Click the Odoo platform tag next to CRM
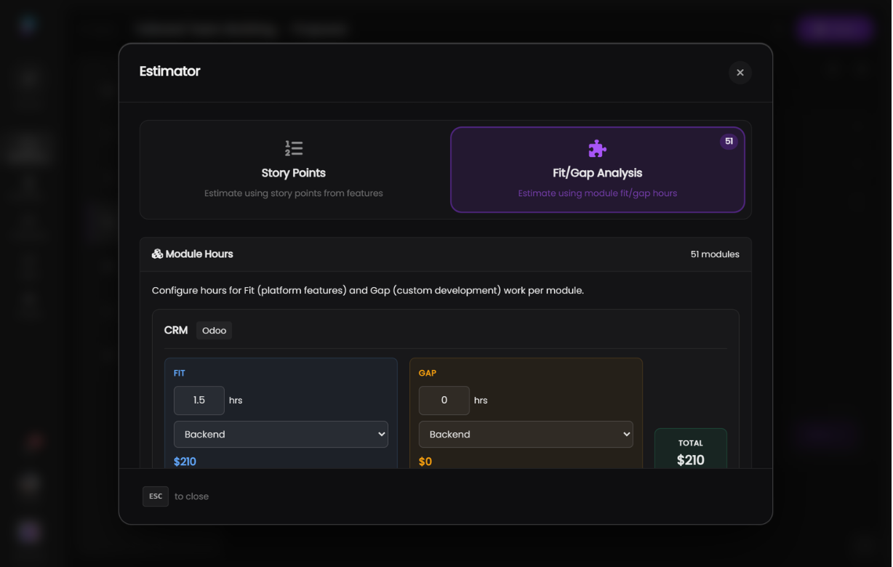This screenshot has height=567, width=893. point(214,331)
